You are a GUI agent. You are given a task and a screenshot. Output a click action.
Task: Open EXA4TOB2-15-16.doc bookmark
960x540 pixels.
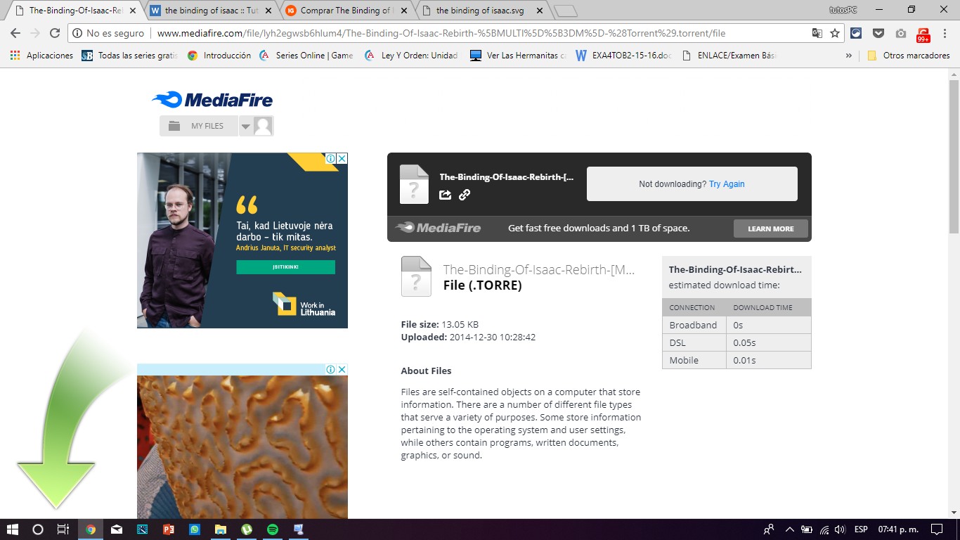[624, 56]
